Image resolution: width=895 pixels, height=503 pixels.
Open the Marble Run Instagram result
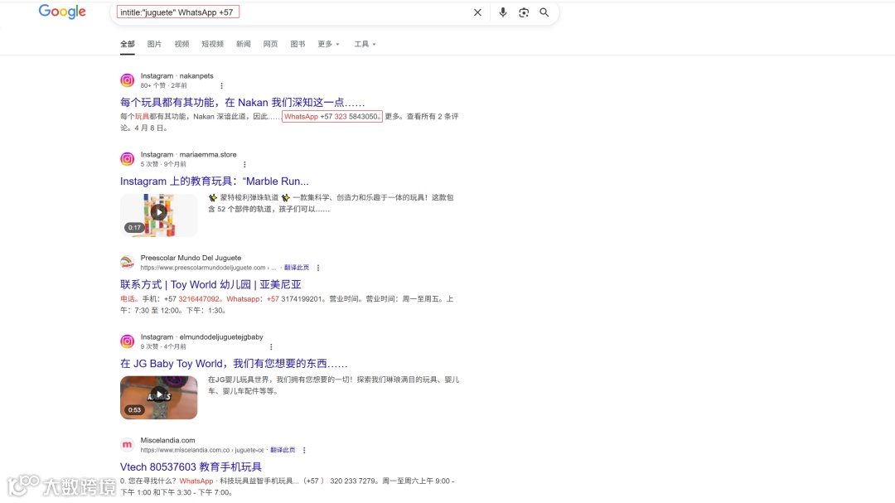click(x=214, y=181)
